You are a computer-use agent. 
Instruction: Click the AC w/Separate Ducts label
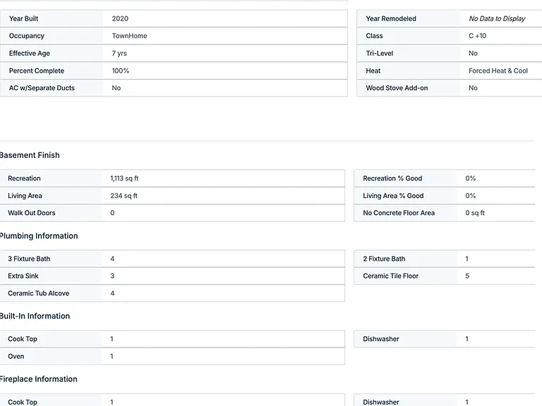[x=42, y=88]
